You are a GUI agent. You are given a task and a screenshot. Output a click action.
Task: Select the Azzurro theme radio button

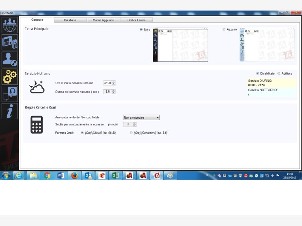[x=224, y=29]
